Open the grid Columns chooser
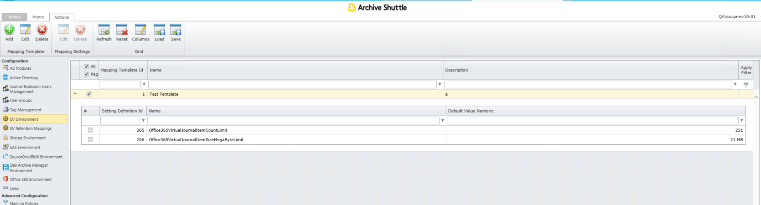761x205 pixels. tap(140, 30)
